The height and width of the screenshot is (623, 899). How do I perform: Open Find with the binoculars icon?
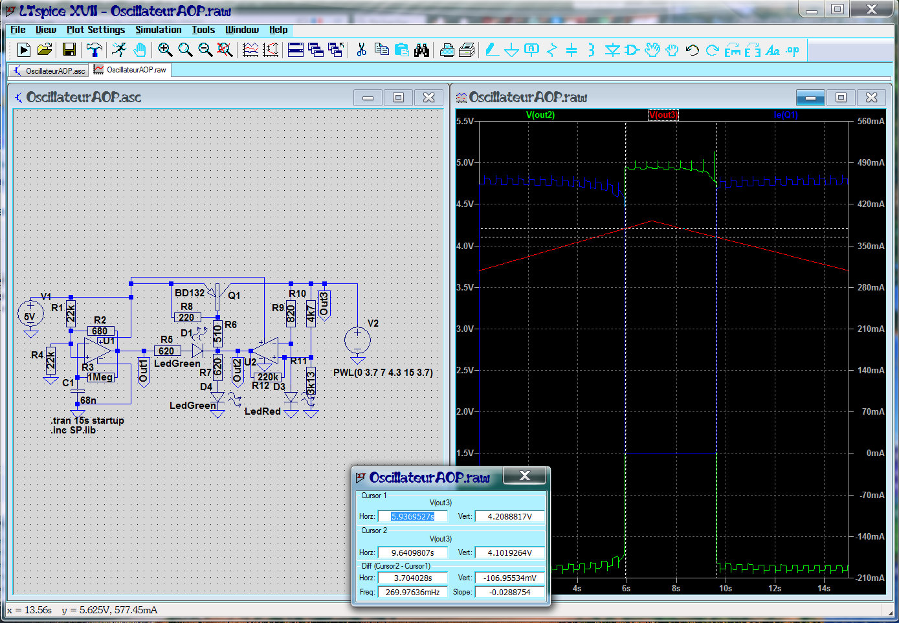pos(421,50)
